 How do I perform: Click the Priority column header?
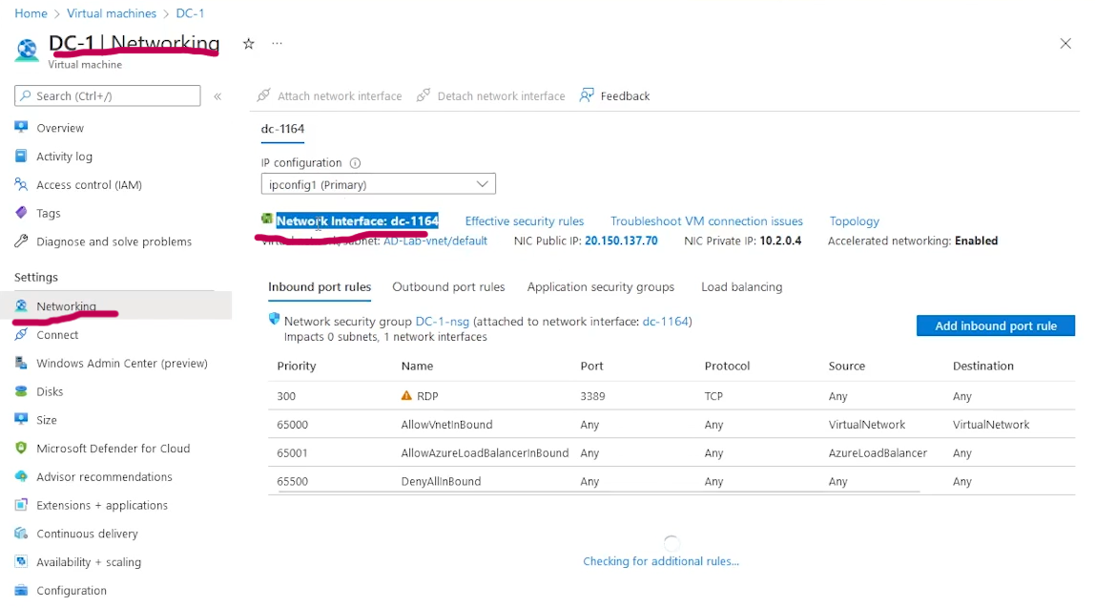coord(296,366)
